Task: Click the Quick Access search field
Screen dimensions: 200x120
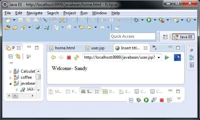Action: click(133, 36)
